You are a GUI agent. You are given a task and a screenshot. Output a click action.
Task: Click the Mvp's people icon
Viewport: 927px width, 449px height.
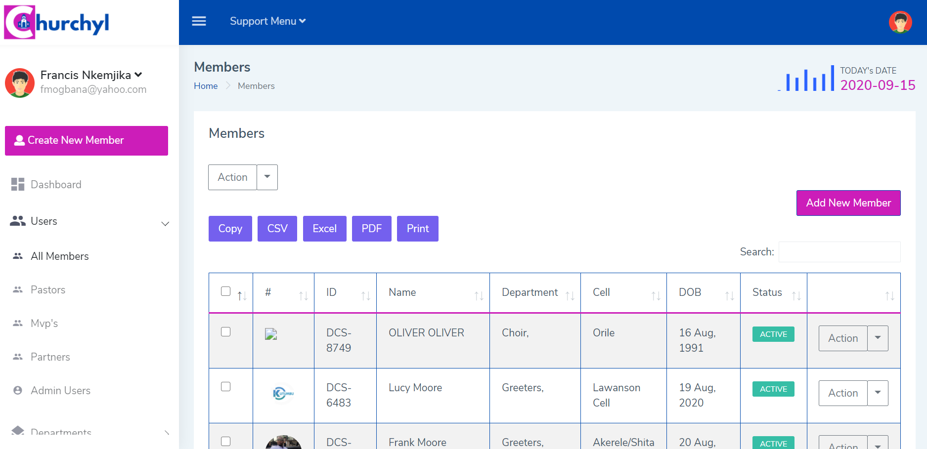point(18,323)
